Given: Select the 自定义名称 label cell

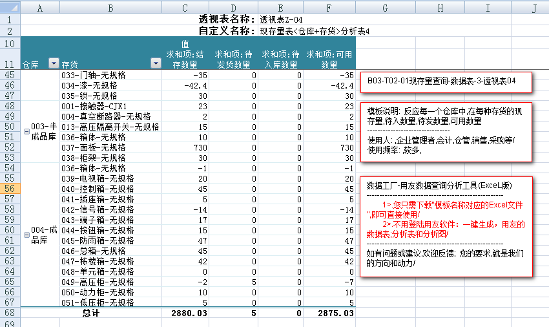Looking at the screenshot, I should point(227,30).
